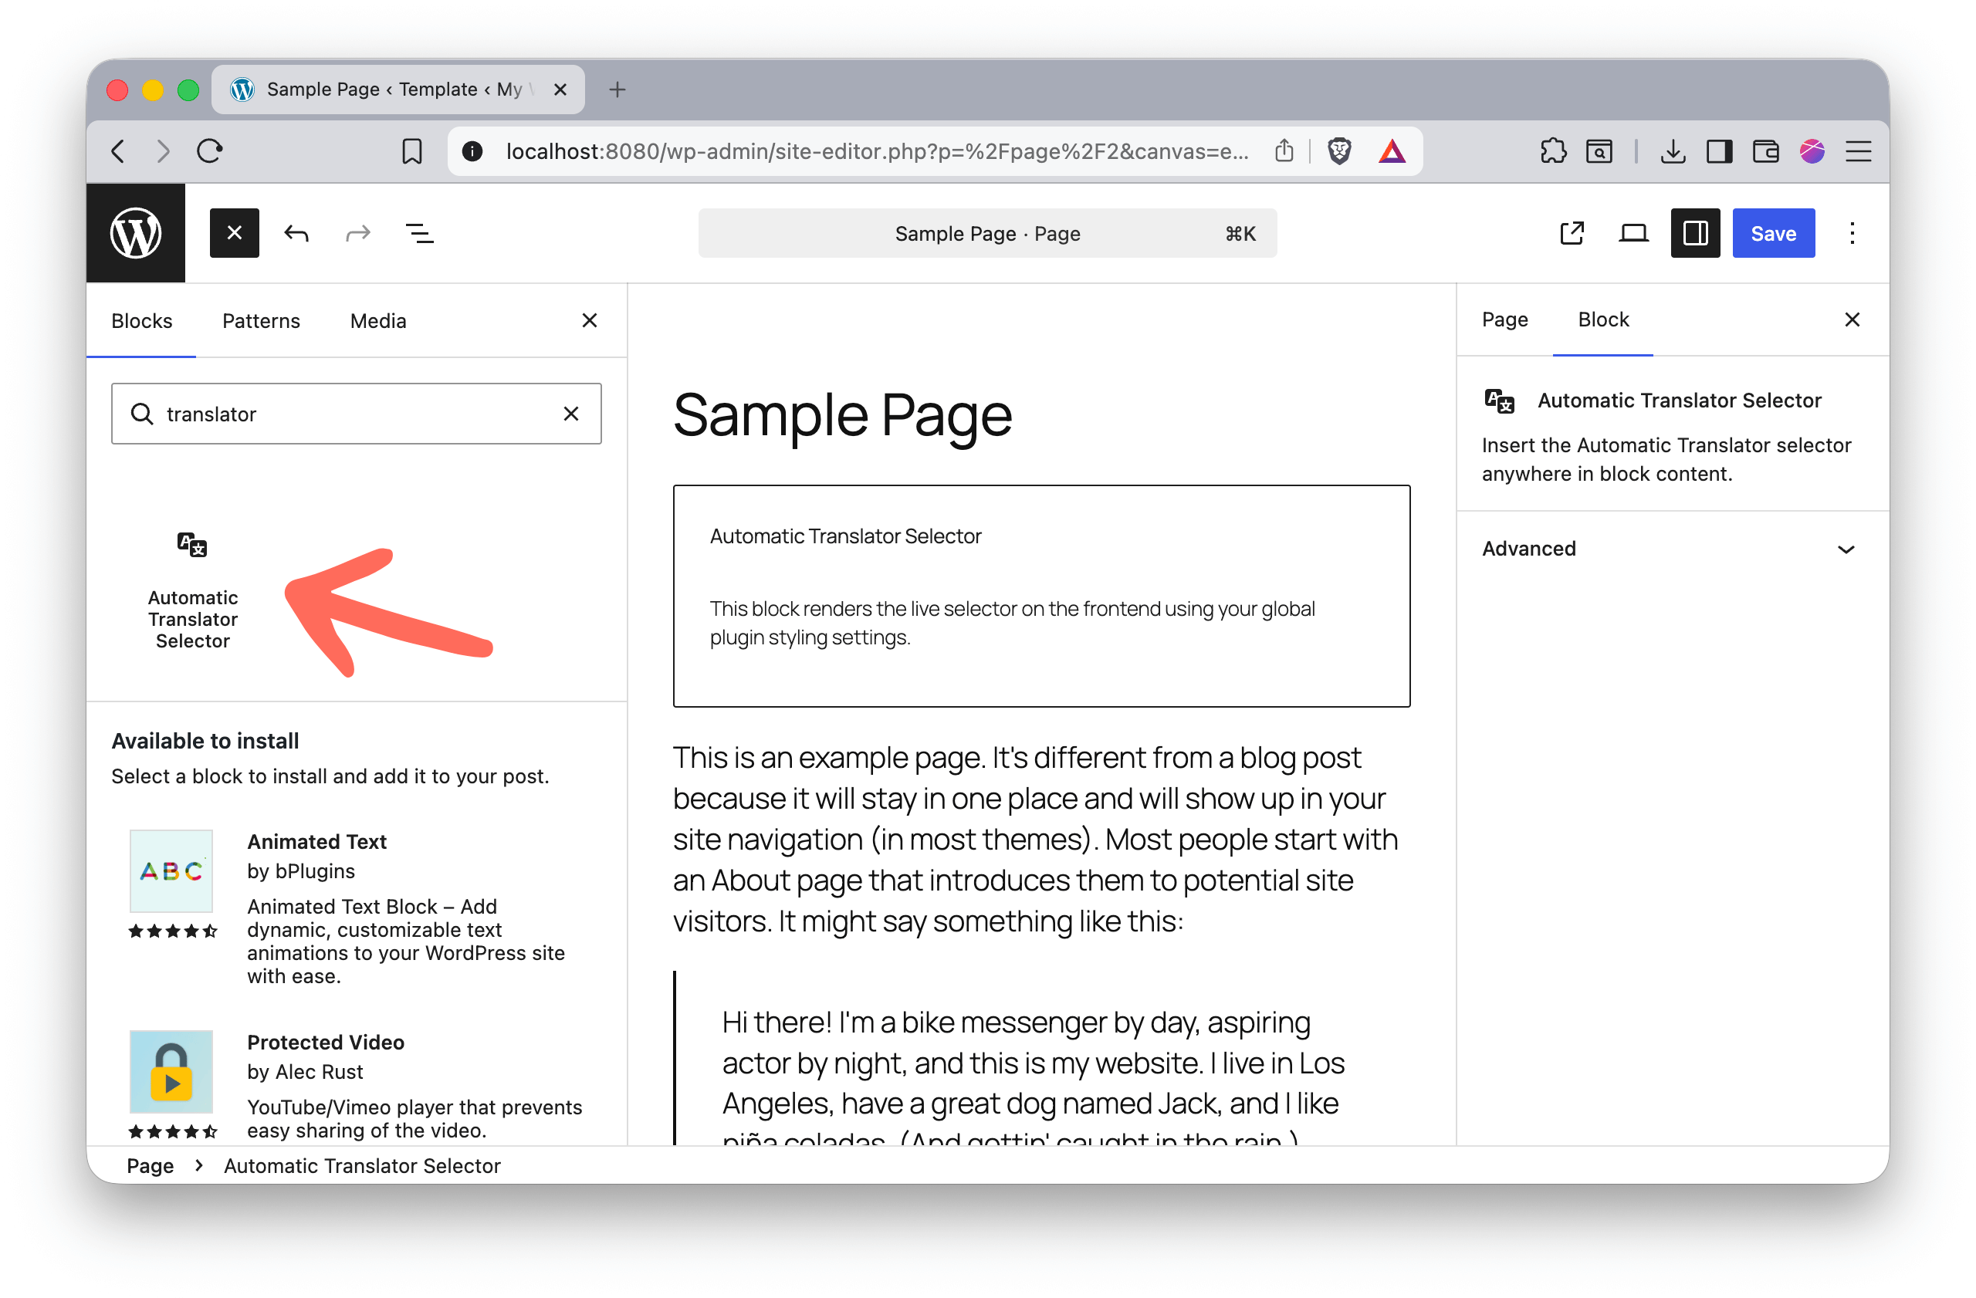Toggle the settings sidebar panel
Viewport: 1976px width, 1298px height.
[x=1694, y=233]
